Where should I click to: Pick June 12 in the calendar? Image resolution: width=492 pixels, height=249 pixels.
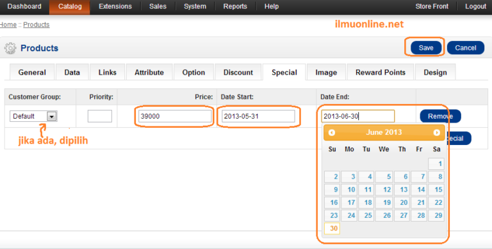click(x=384, y=190)
